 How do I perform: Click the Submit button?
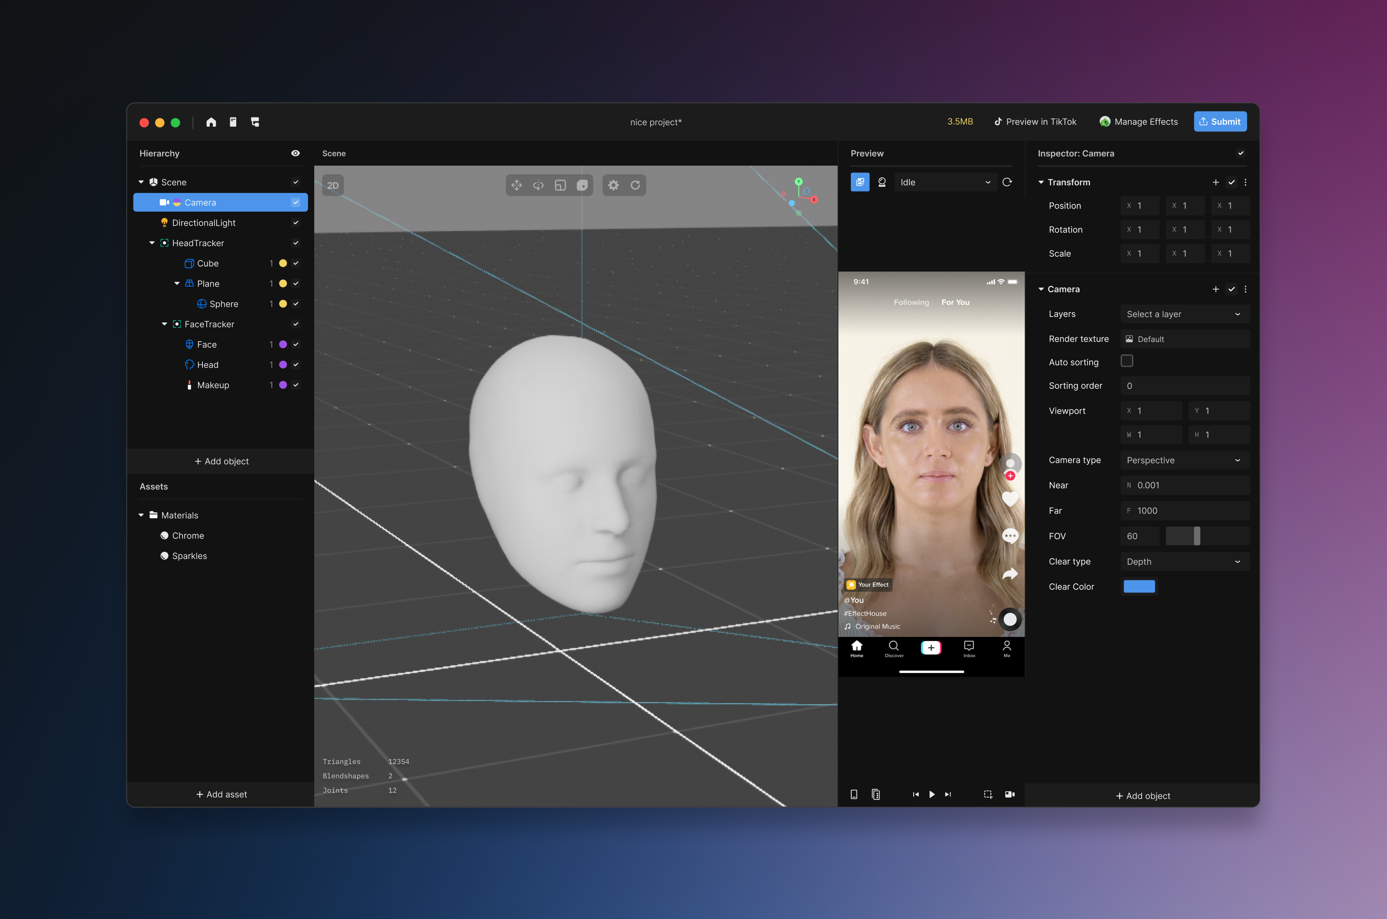click(1220, 122)
